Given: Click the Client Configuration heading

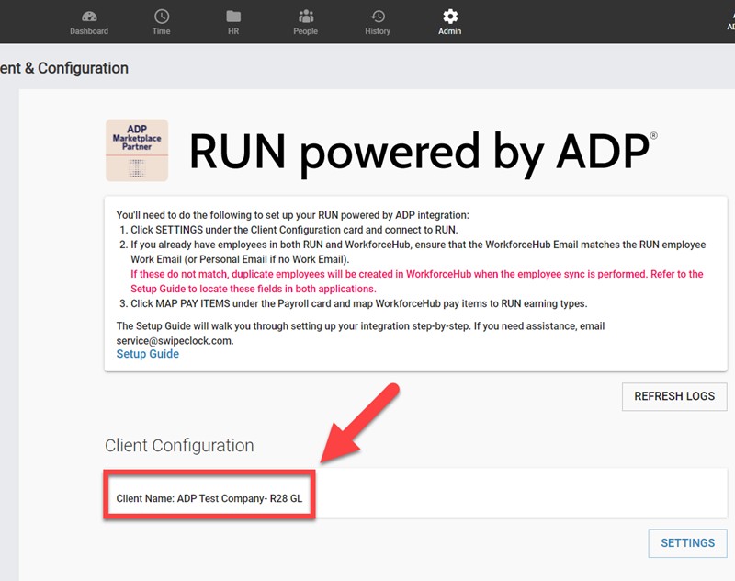Looking at the screenshot, I should coord(179,446).
